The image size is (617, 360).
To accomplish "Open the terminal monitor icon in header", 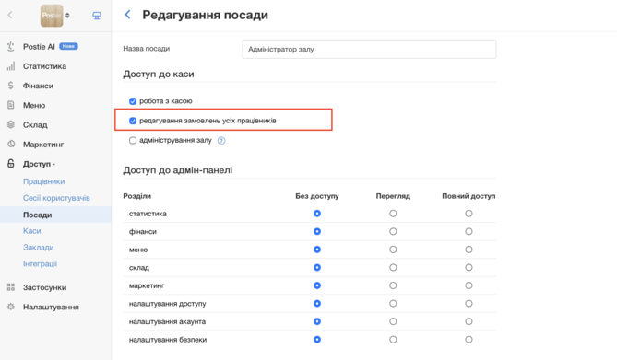I will [97, 16].
